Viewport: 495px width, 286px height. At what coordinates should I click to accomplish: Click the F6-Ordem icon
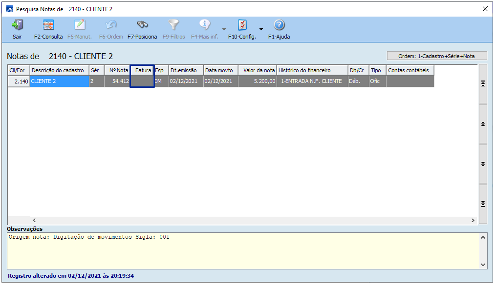(110, 25)
